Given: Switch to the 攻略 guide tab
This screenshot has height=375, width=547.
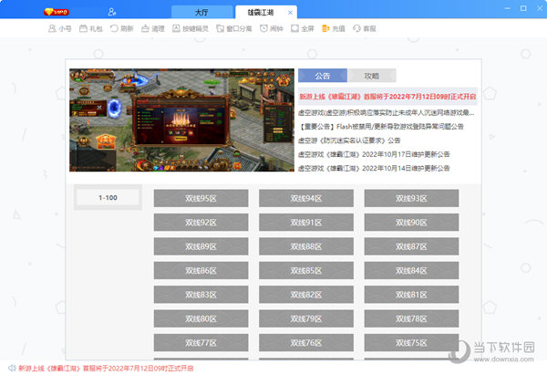Looking at the screenshot, I should [372, 76].
